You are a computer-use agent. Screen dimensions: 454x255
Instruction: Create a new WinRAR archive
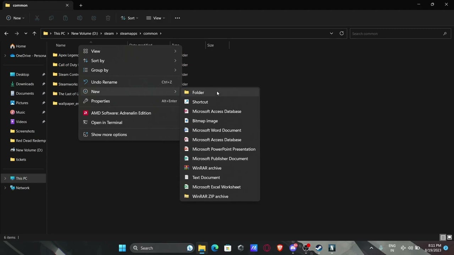[x=220, y=168]
